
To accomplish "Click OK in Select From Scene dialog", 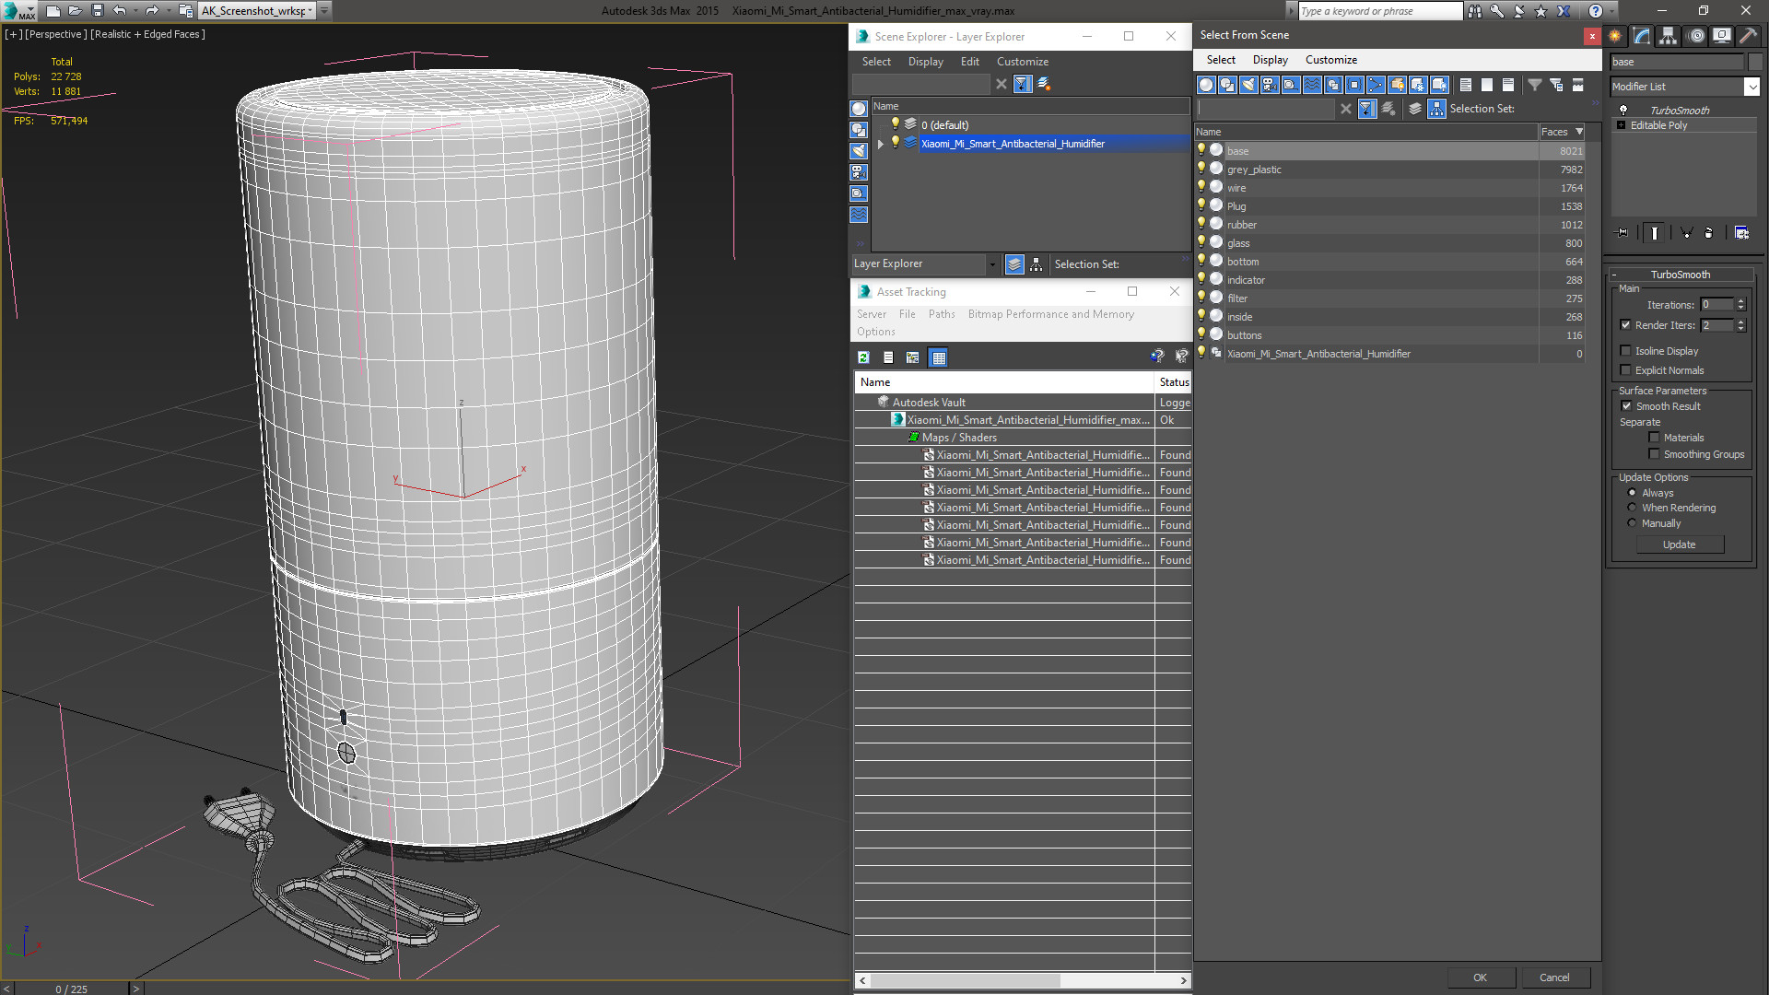I will [x=1480, y=977].
